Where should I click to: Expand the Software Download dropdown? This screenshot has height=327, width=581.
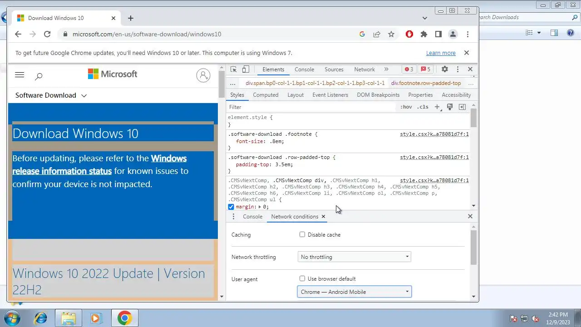tap(51, 95)
